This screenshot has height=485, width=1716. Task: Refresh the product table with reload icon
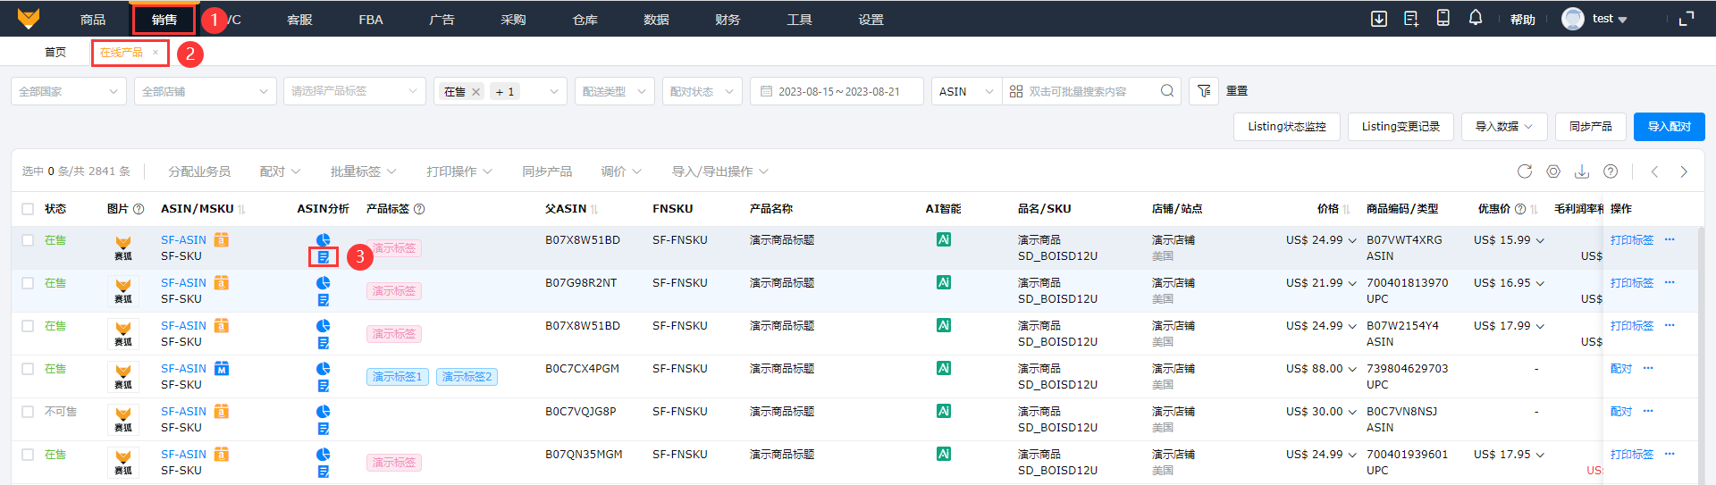click(x=1525, y=171)
